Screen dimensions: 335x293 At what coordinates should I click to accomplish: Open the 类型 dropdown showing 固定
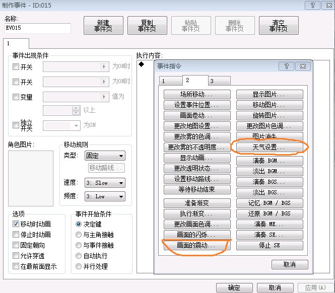coord(105,156)
